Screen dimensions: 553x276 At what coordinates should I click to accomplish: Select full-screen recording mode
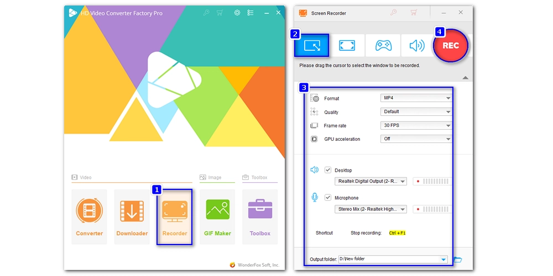347,45
